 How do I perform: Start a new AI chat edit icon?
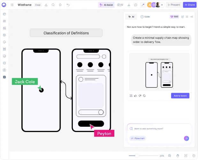click(x=182, y=17)
